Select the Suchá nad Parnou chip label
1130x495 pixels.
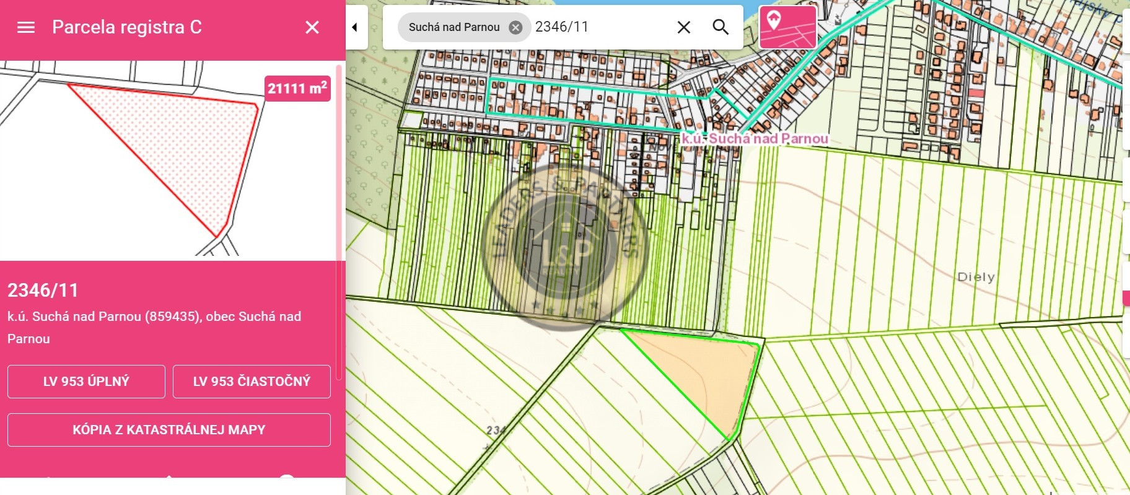click(453, 27)
